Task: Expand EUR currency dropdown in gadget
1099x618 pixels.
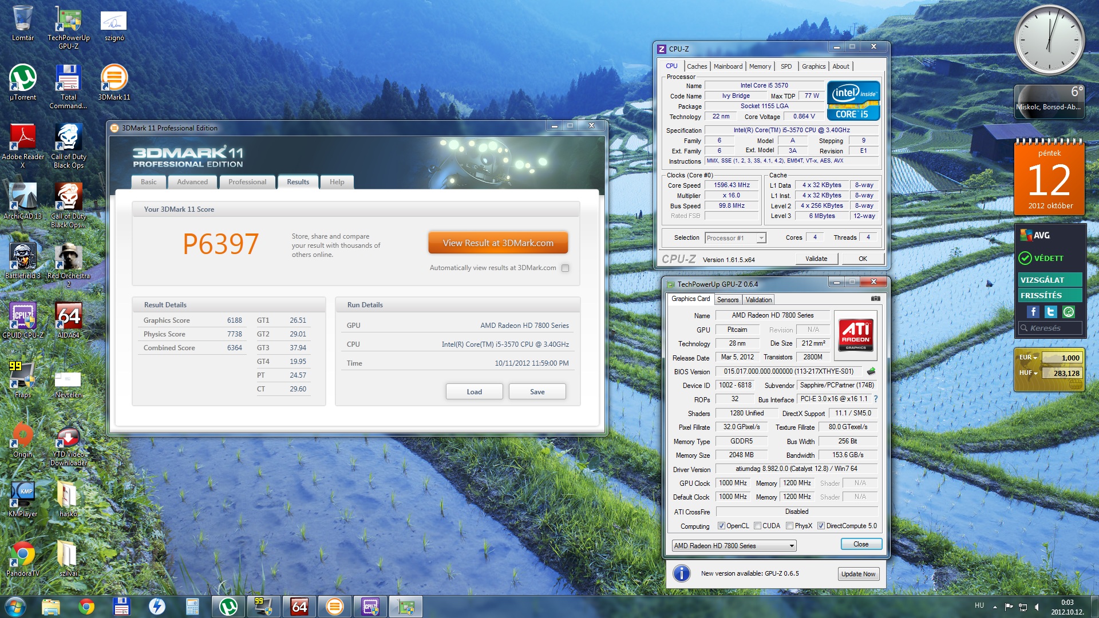Action: tap(1029, 358)
